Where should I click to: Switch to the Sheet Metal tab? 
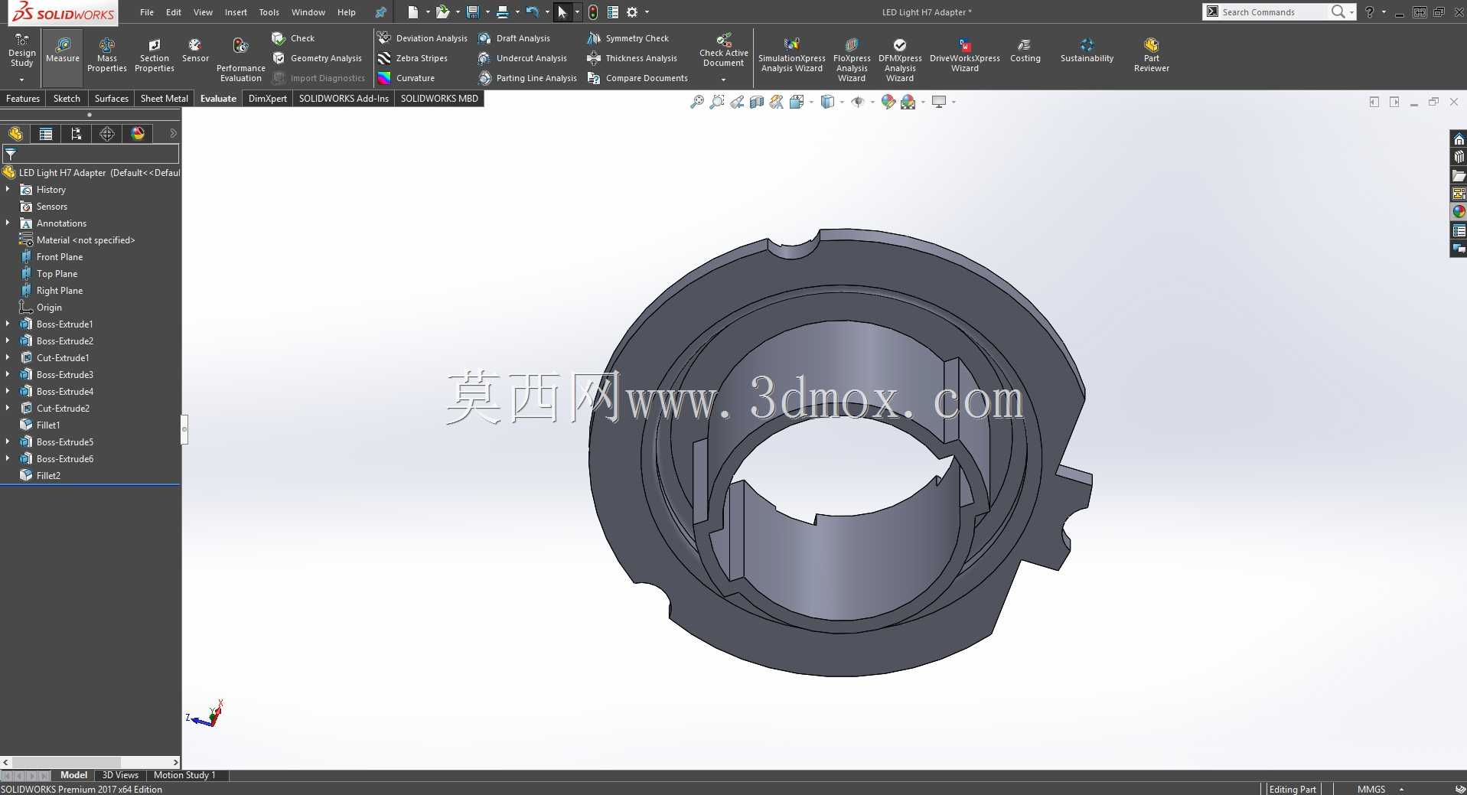(164, 99)
